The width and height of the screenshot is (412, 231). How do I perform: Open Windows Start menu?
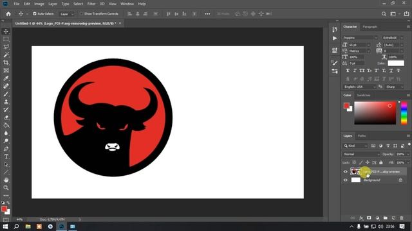coord(5,227)
